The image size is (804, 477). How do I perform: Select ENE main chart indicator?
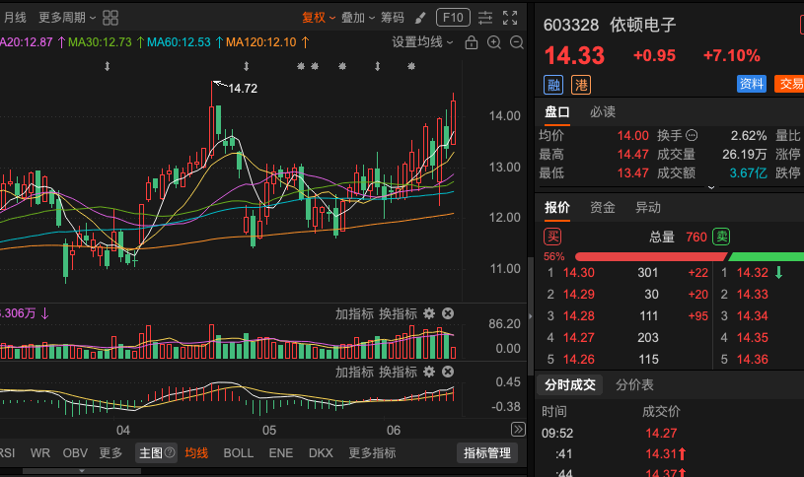click(281, 453)
